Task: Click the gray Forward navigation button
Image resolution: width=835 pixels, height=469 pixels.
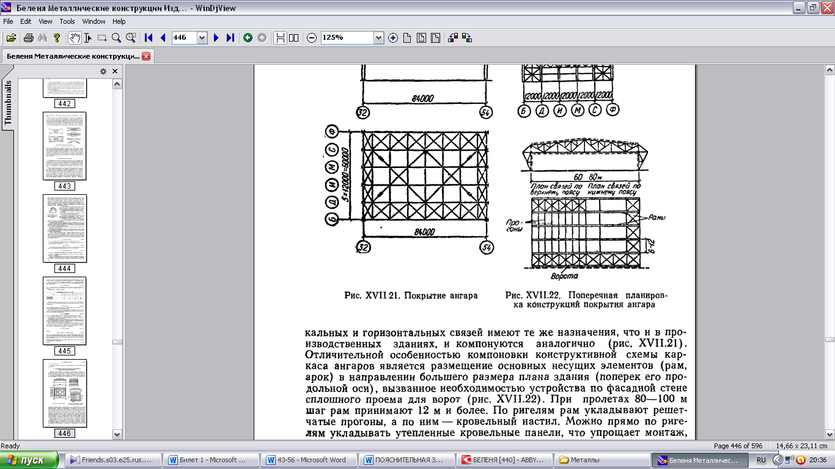Action: [x=262, y=38]
